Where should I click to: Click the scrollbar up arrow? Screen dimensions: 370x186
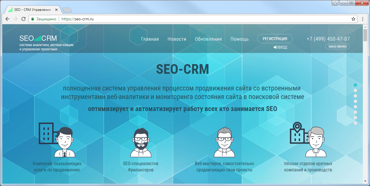tap(365, 26)
